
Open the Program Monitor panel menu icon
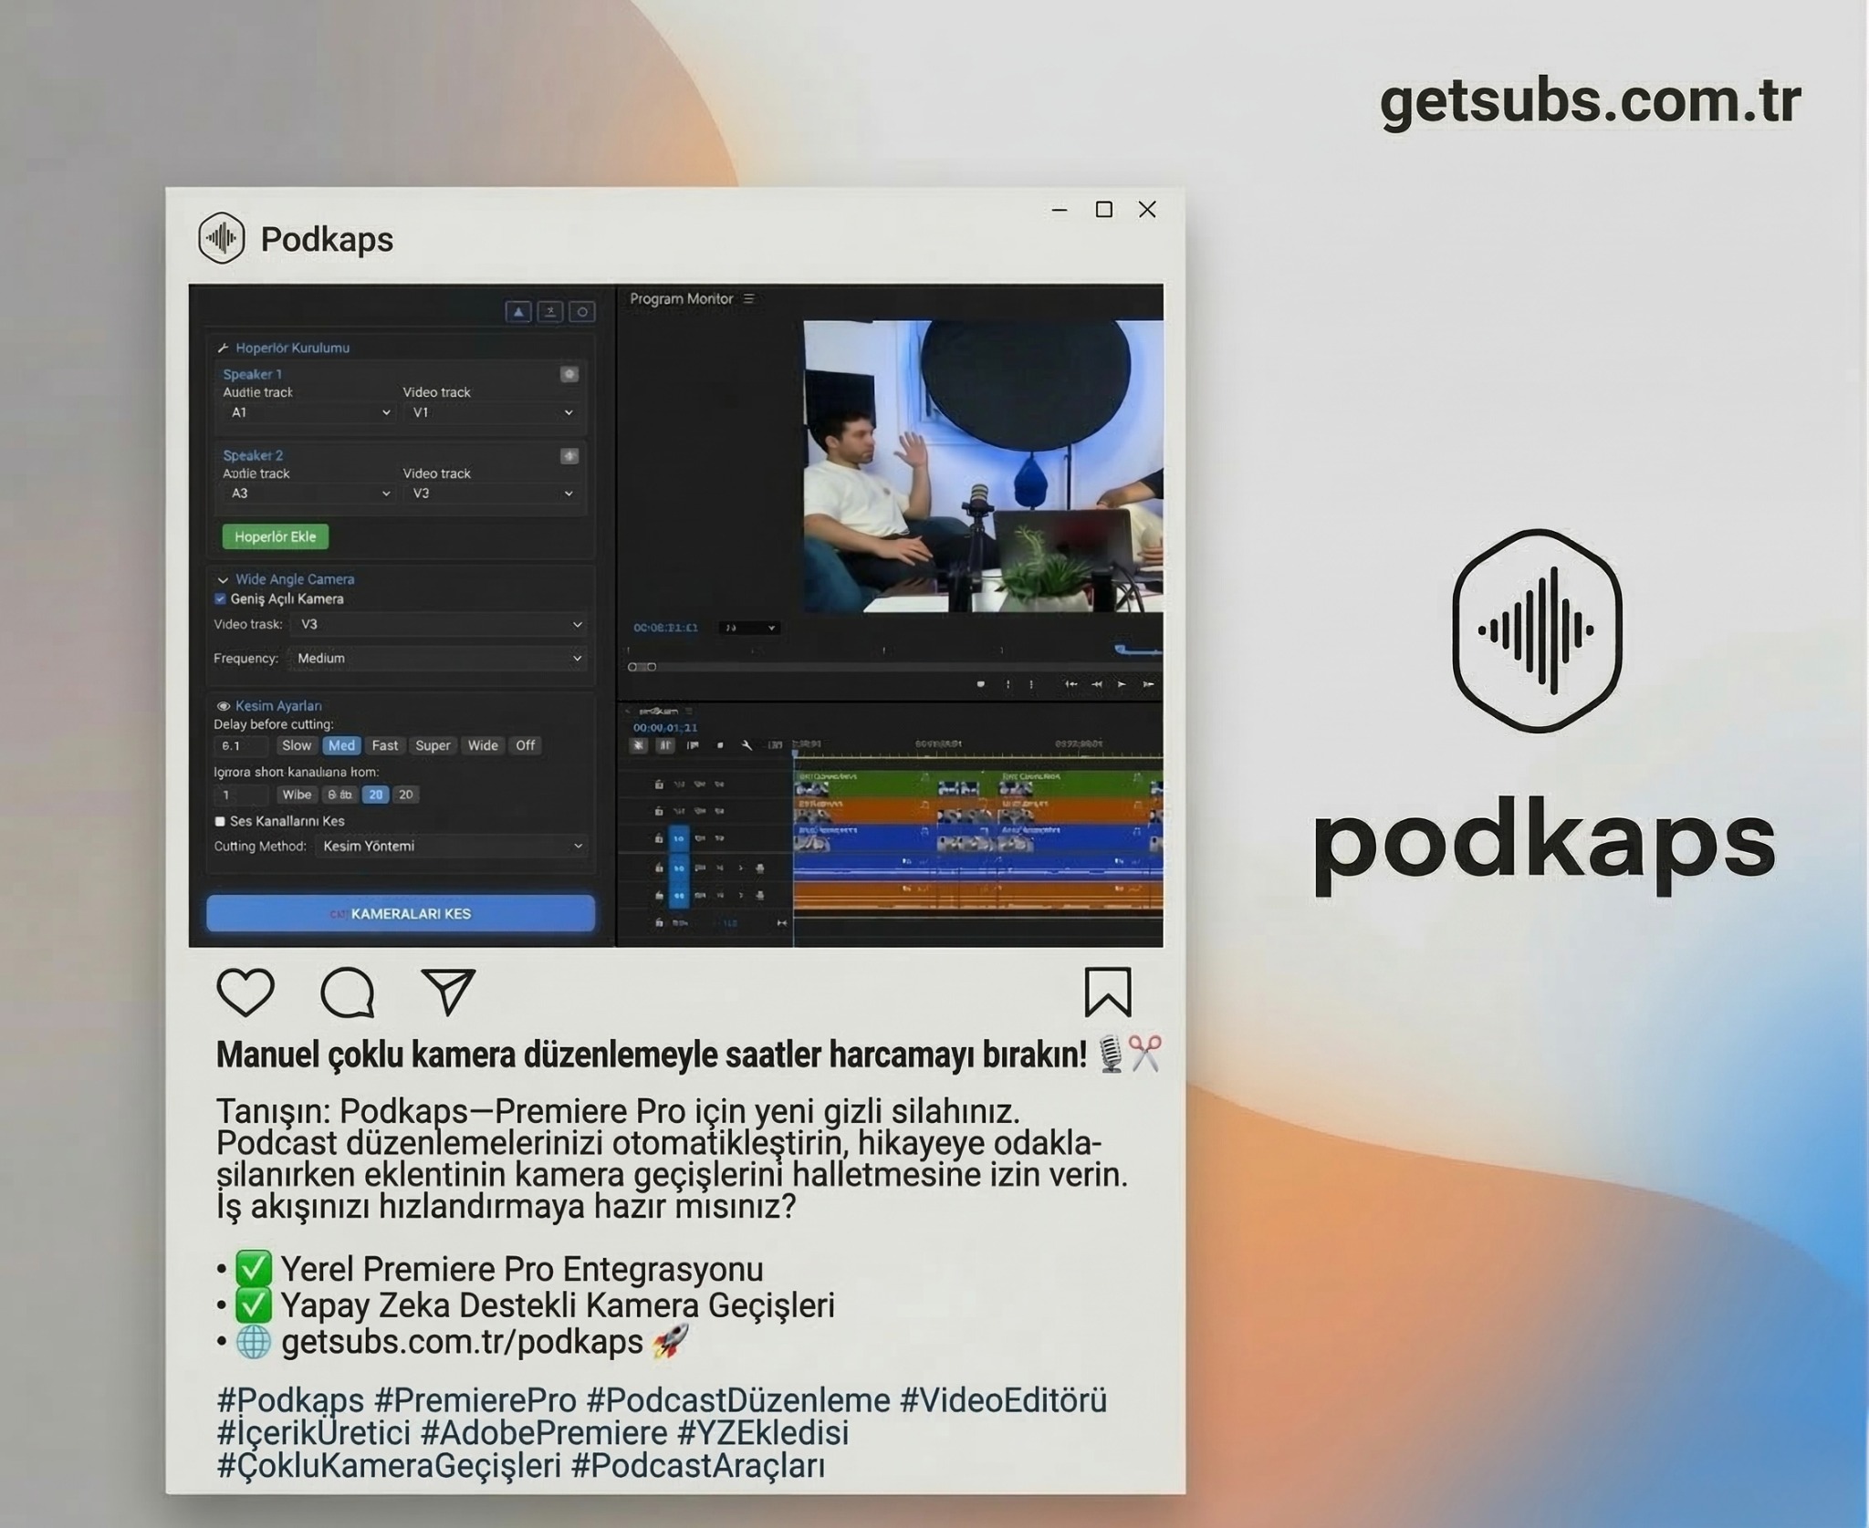(x=749, y=298)
